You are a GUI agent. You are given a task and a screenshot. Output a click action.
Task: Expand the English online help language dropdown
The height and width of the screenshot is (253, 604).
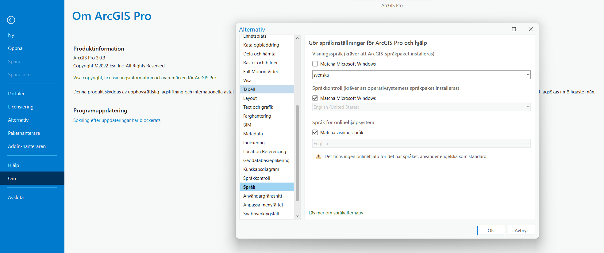[x=421, y=144]
